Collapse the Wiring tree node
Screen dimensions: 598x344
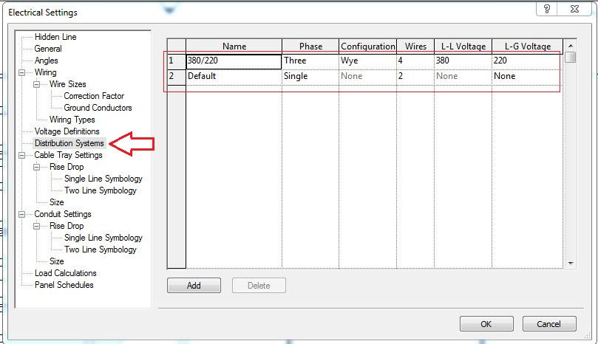[x=21, y=72]
